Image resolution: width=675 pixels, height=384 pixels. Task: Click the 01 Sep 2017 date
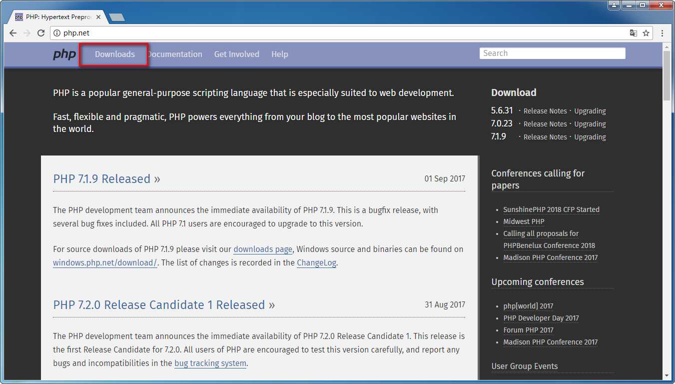tap(445, 178)
